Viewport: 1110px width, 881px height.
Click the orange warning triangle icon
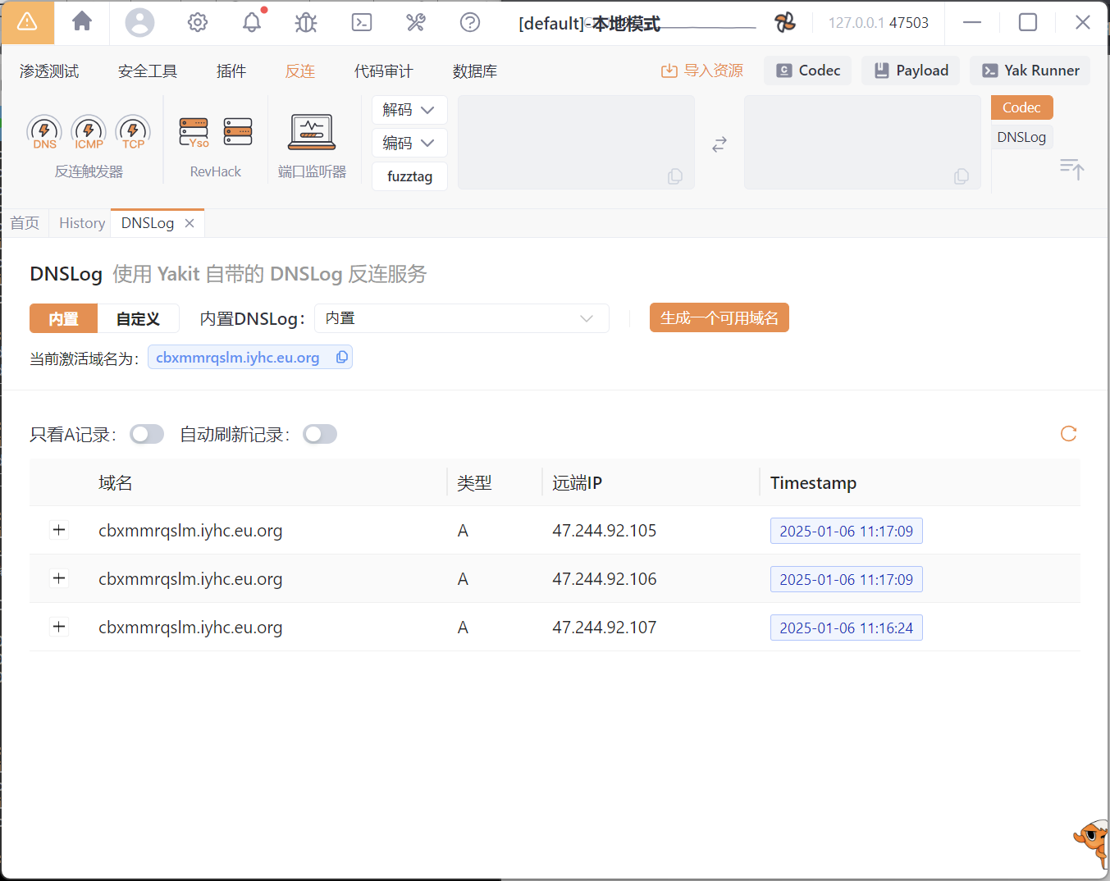27,22
